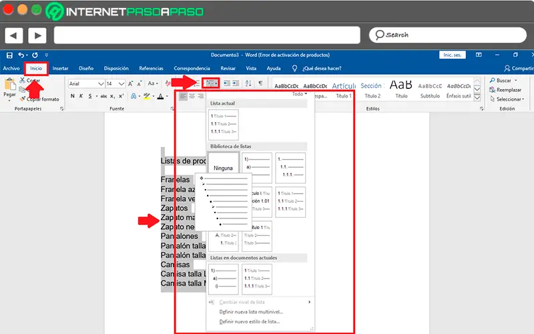534x334 pixels.
Task: Sort text with the A-Z sort icon
Action: 248,83
